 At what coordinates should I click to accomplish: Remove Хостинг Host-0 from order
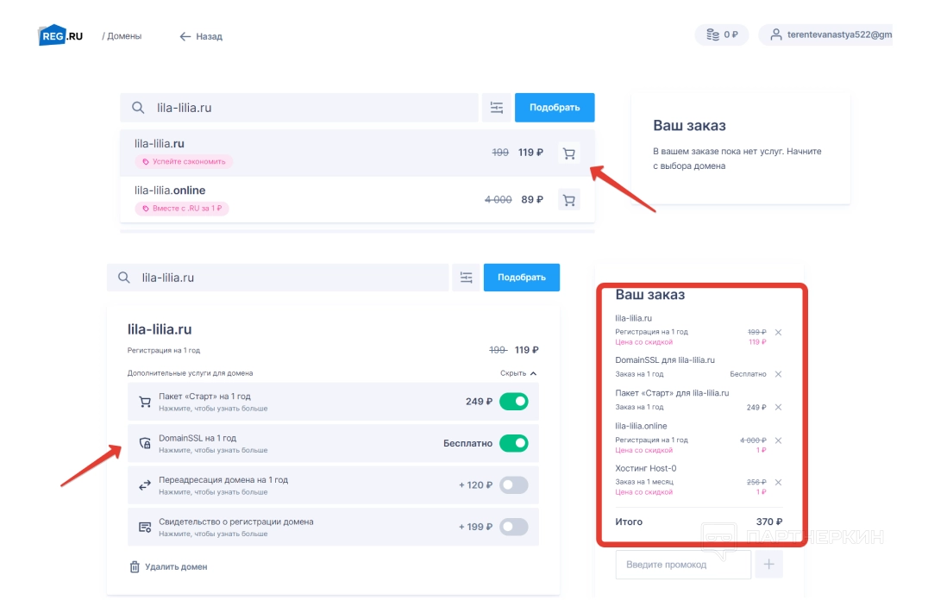(x=778, y=482)
